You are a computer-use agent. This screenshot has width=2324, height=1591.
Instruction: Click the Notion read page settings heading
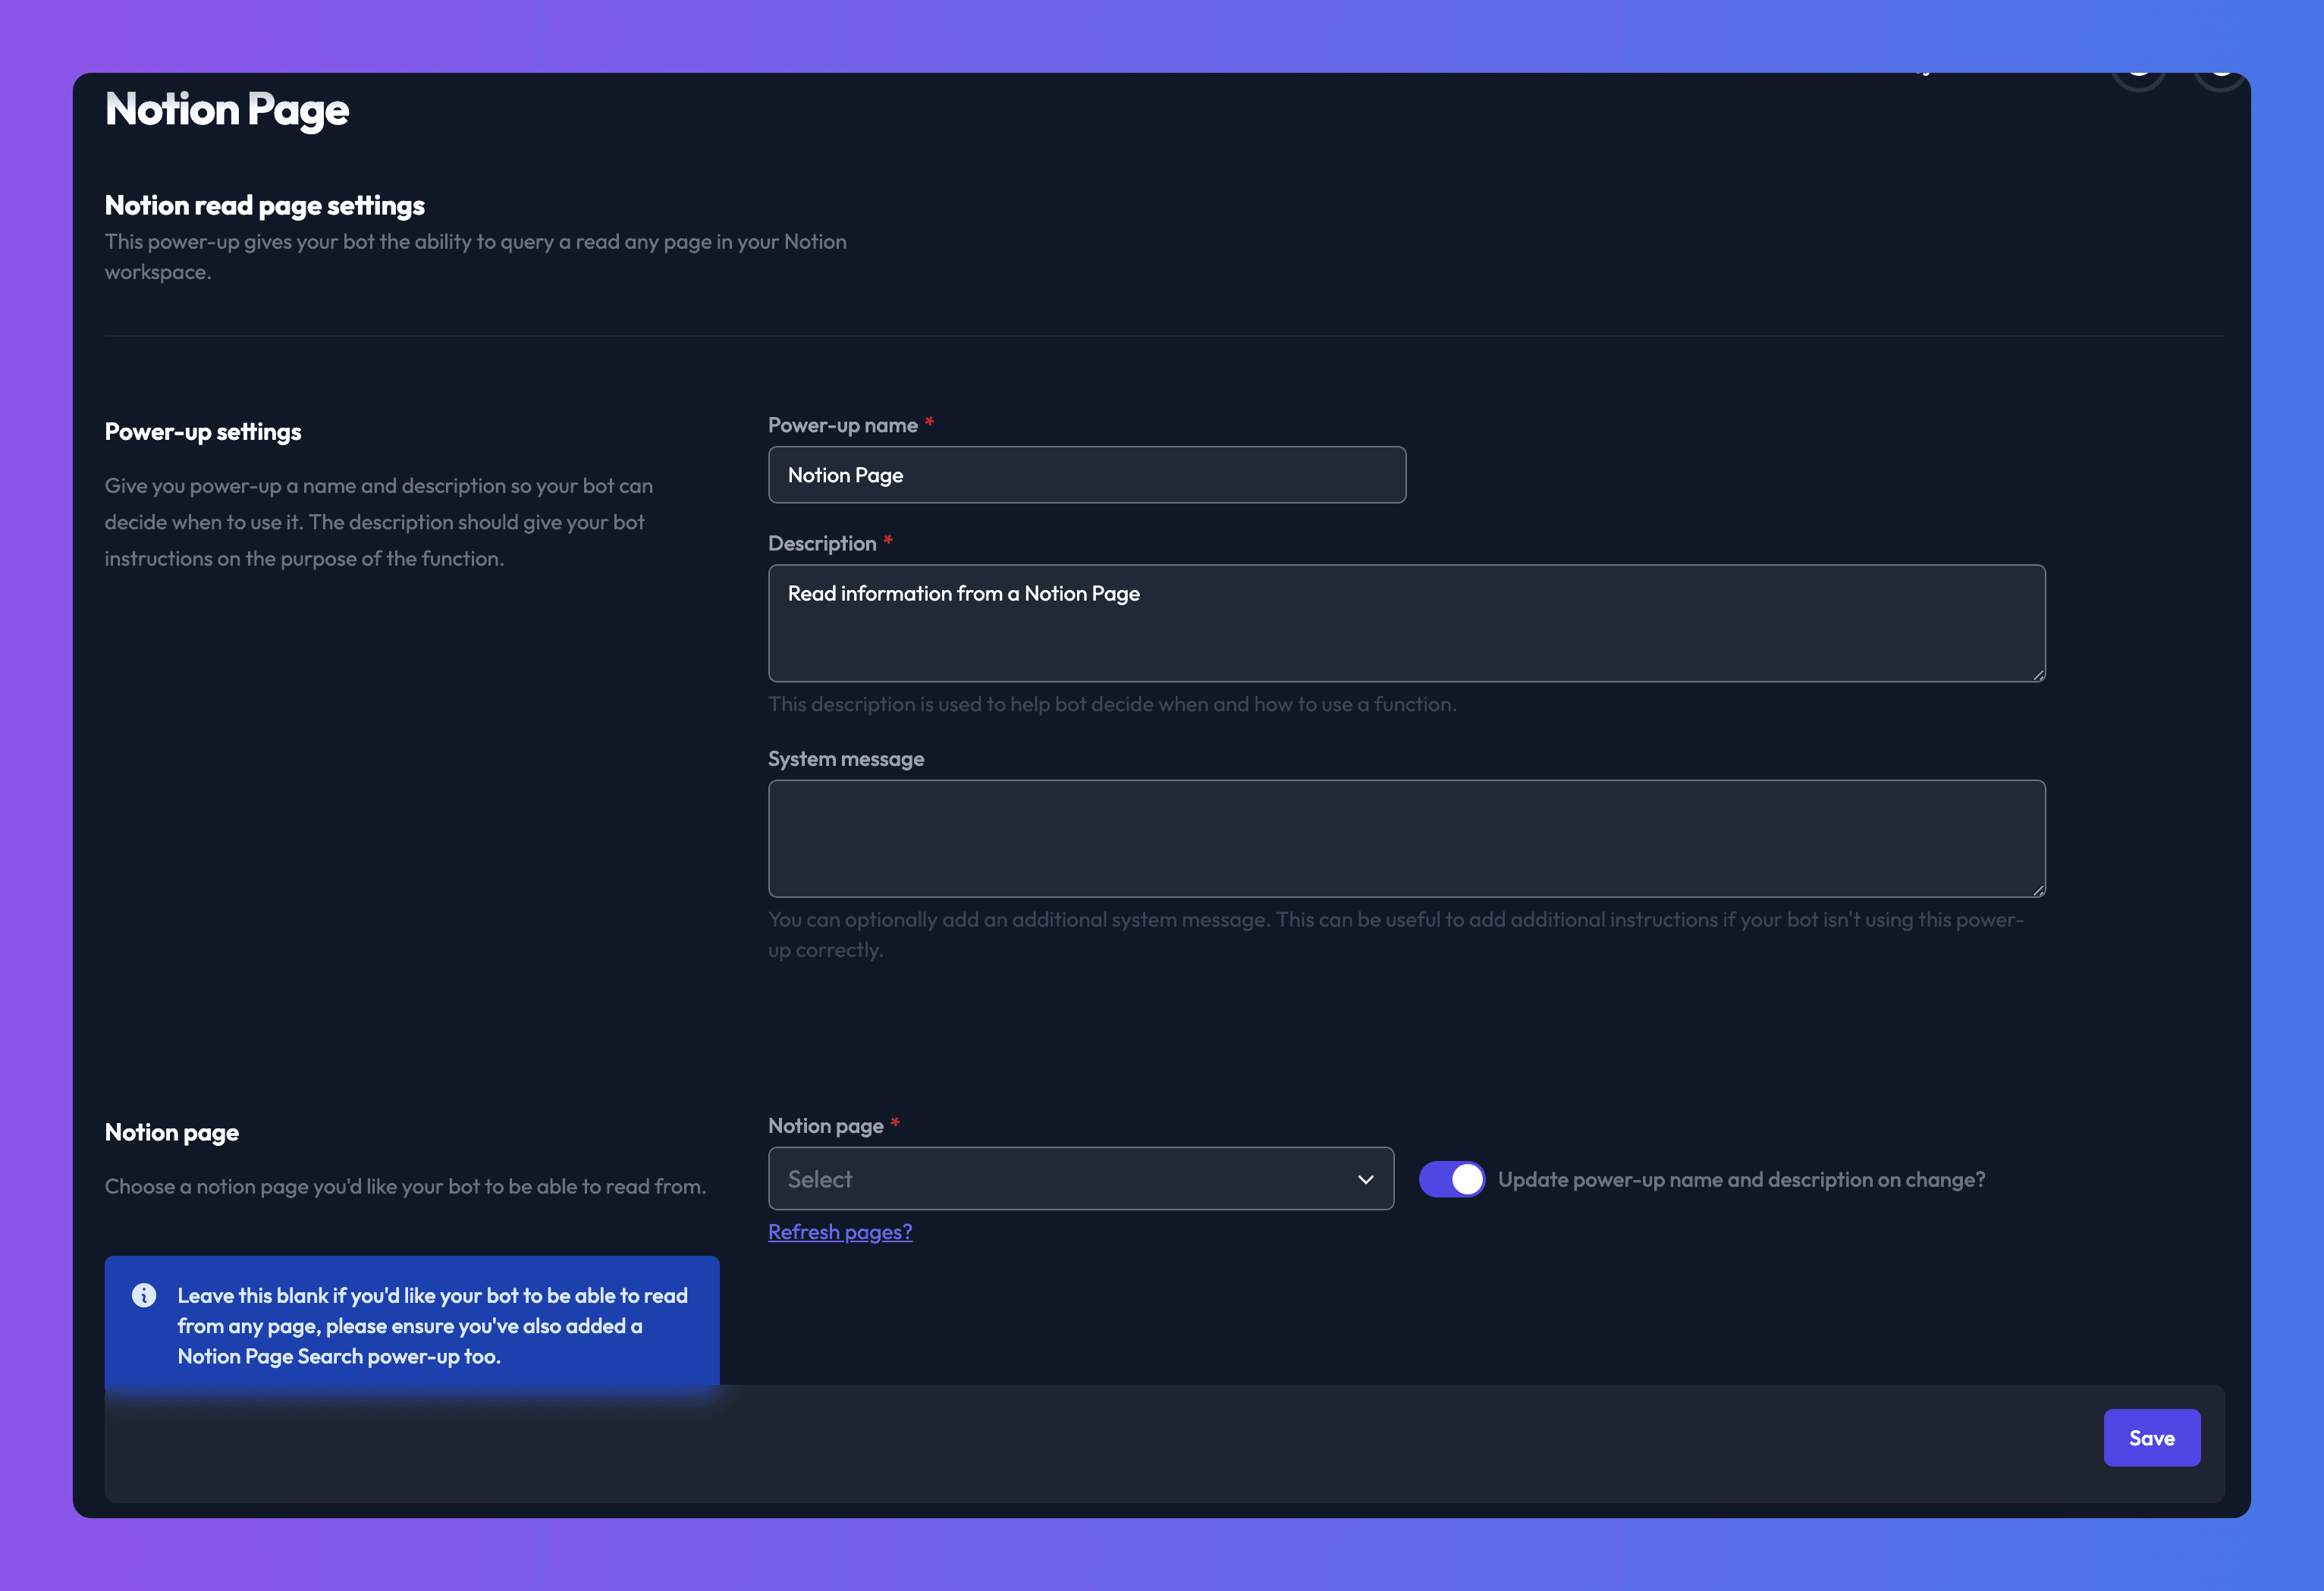(265, 205)
